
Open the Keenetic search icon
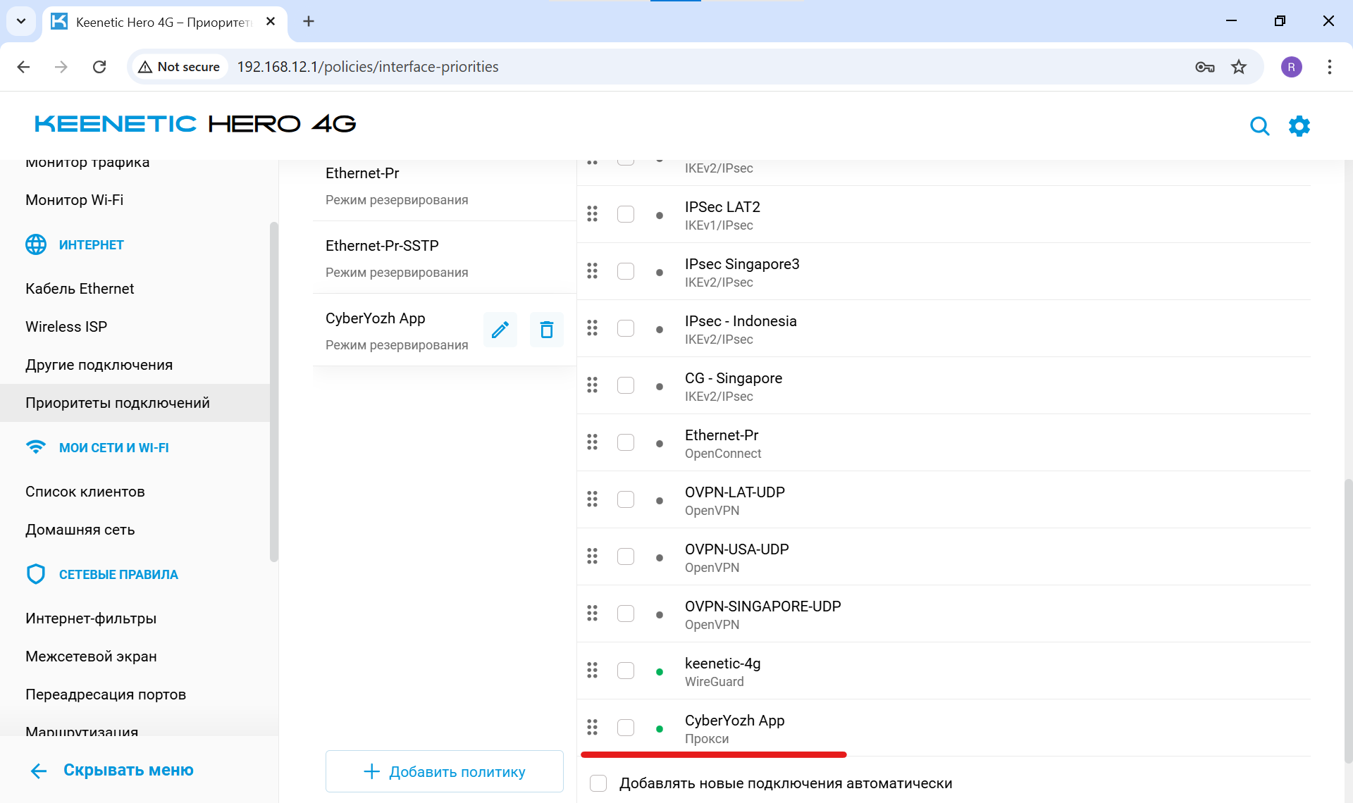(1259, 126)
